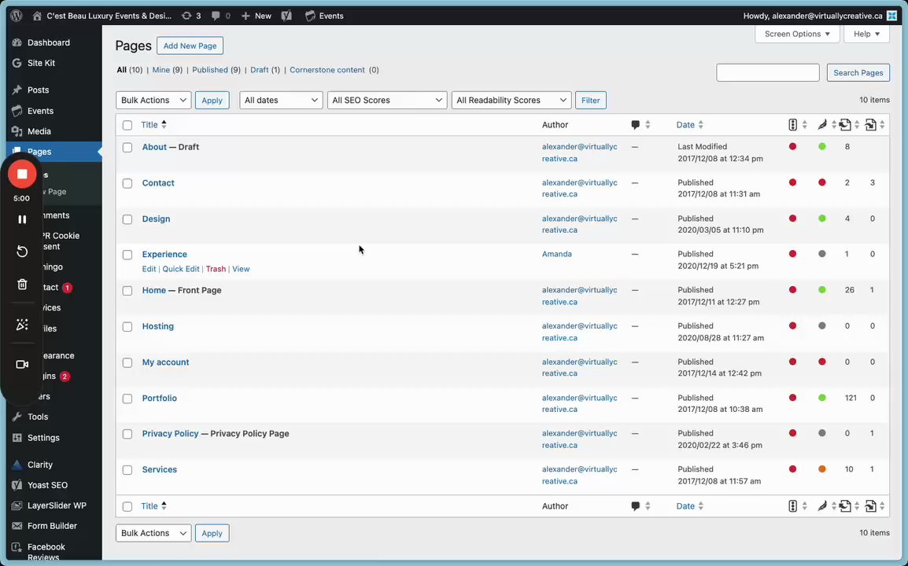Open the All dates dropdown
The image size is (908, 566).
(281, 100)
